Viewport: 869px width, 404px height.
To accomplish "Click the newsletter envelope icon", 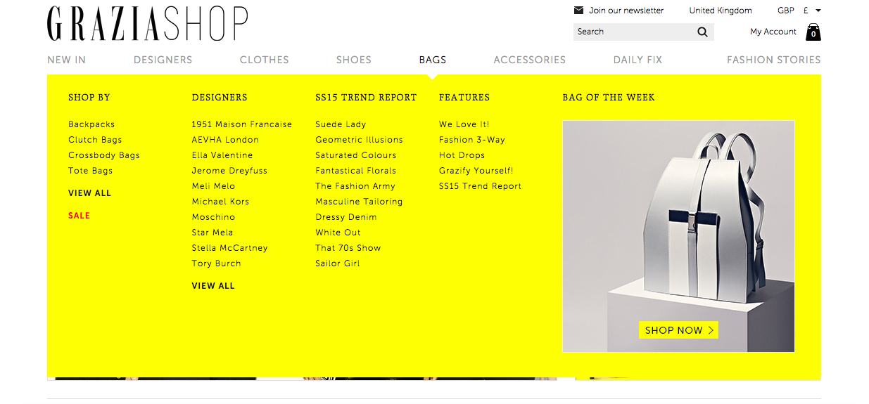I will pos(579,11).
